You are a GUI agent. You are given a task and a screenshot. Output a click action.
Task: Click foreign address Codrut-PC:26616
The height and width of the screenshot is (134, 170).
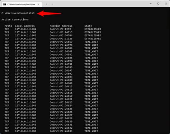(61, 93)
